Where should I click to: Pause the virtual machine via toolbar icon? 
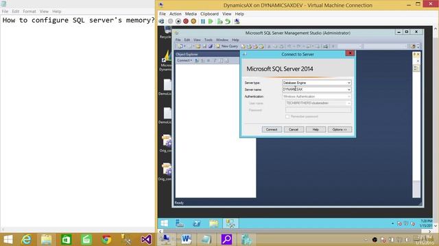click(203, 21)
